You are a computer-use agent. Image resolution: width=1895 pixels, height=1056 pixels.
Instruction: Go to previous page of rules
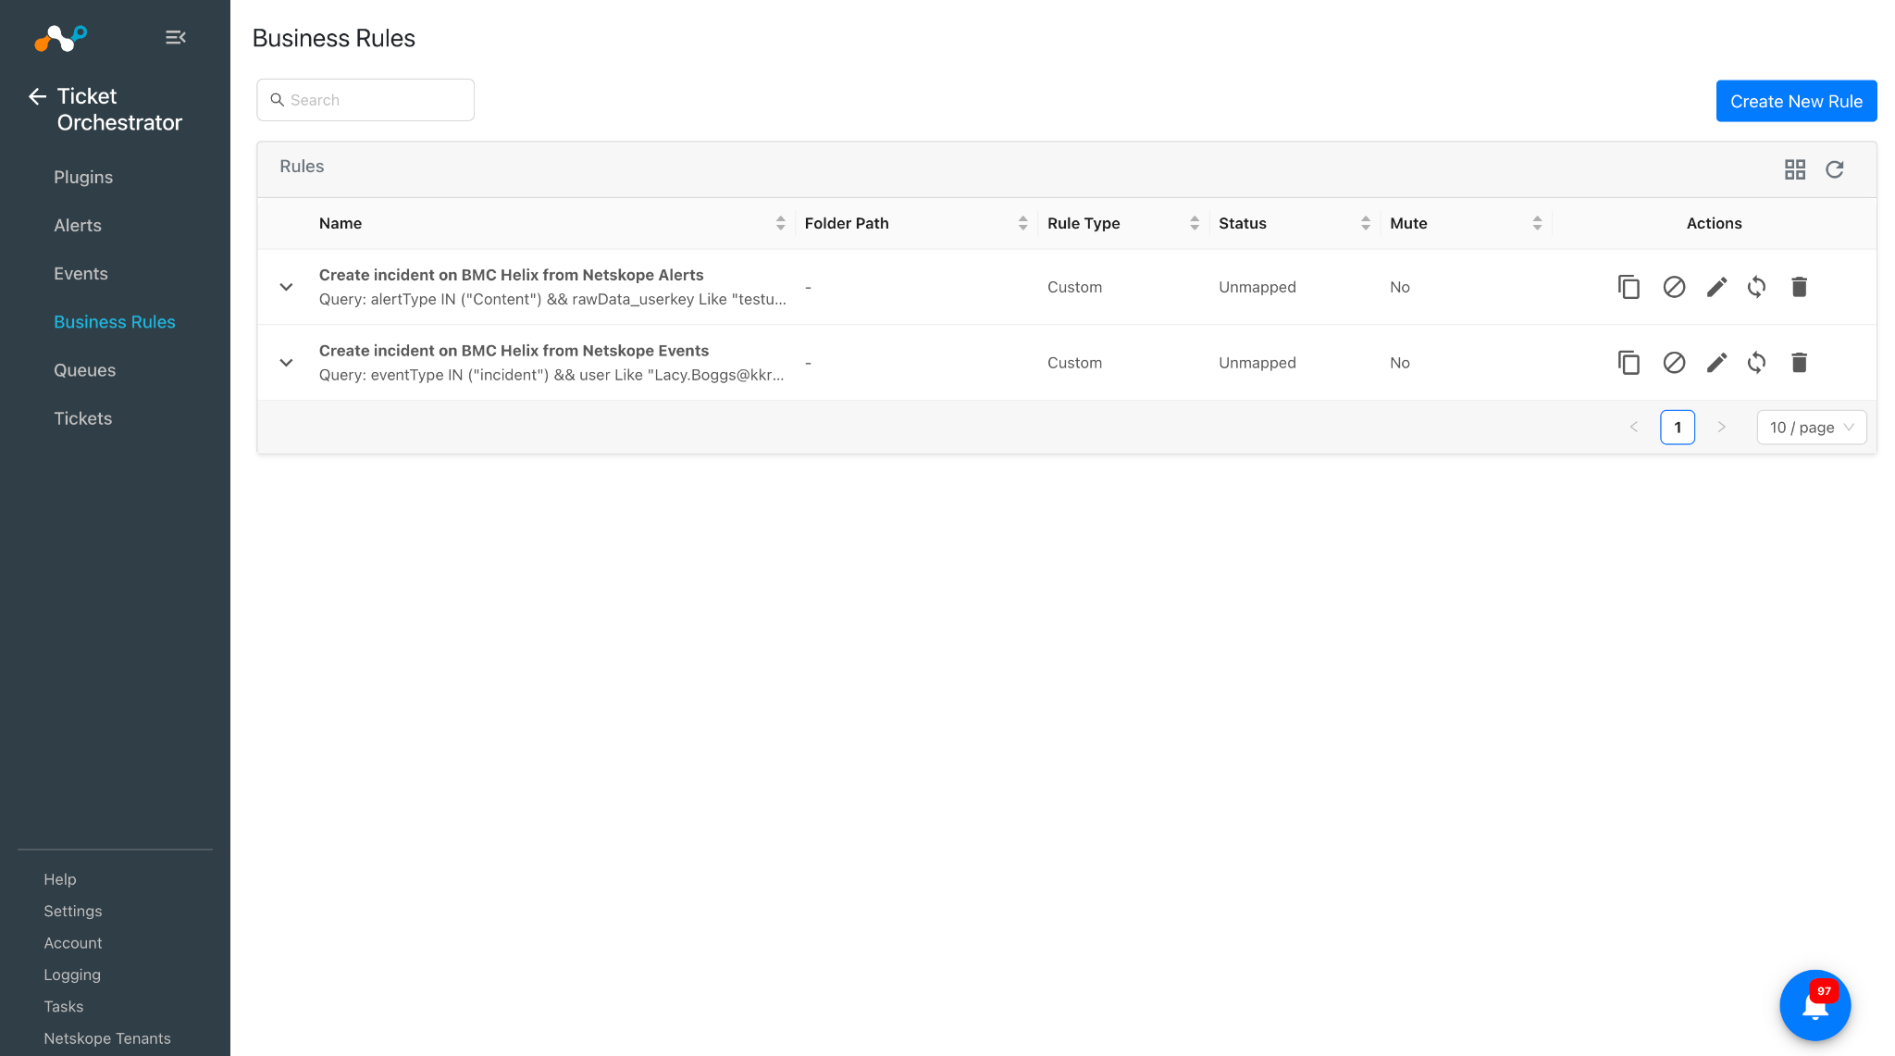coord(1634,428)
